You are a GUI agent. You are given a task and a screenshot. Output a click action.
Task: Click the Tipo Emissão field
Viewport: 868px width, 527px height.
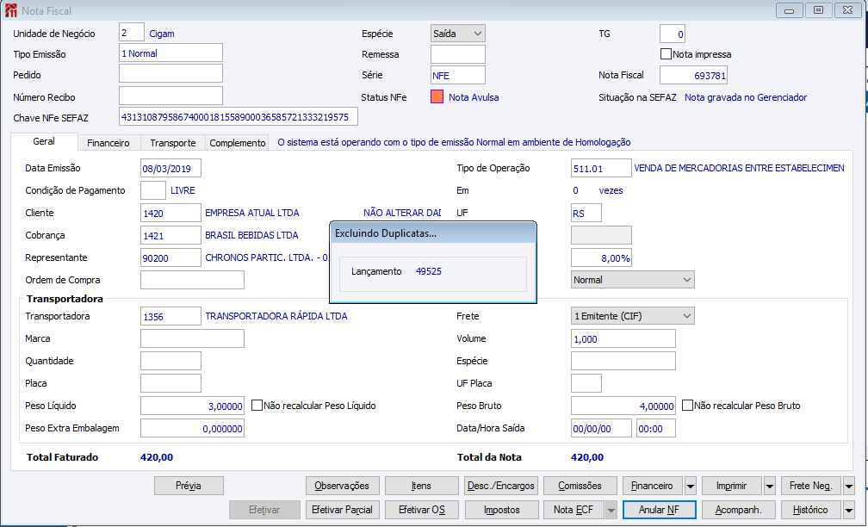click(170, 53)
